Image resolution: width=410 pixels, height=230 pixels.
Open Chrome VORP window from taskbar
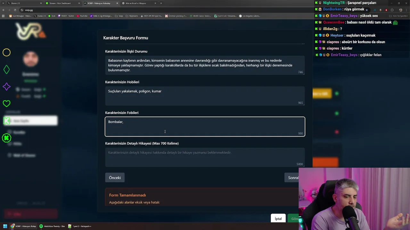click(x=23, y=226)
